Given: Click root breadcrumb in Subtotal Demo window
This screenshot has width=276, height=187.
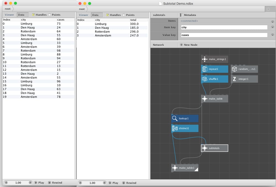Looking at the screenshot, I should 82,9.
